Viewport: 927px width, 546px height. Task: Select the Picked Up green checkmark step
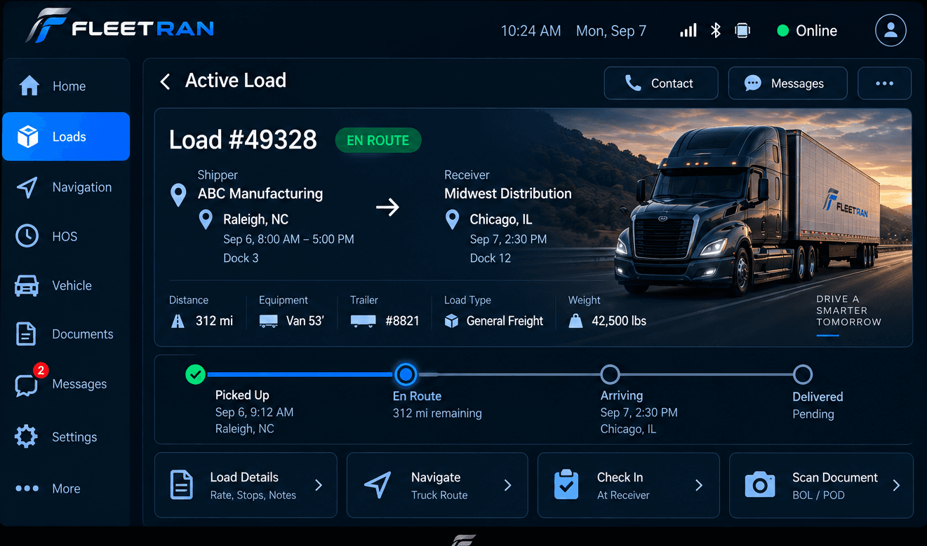pyautogui.click(x=195, y=374)
